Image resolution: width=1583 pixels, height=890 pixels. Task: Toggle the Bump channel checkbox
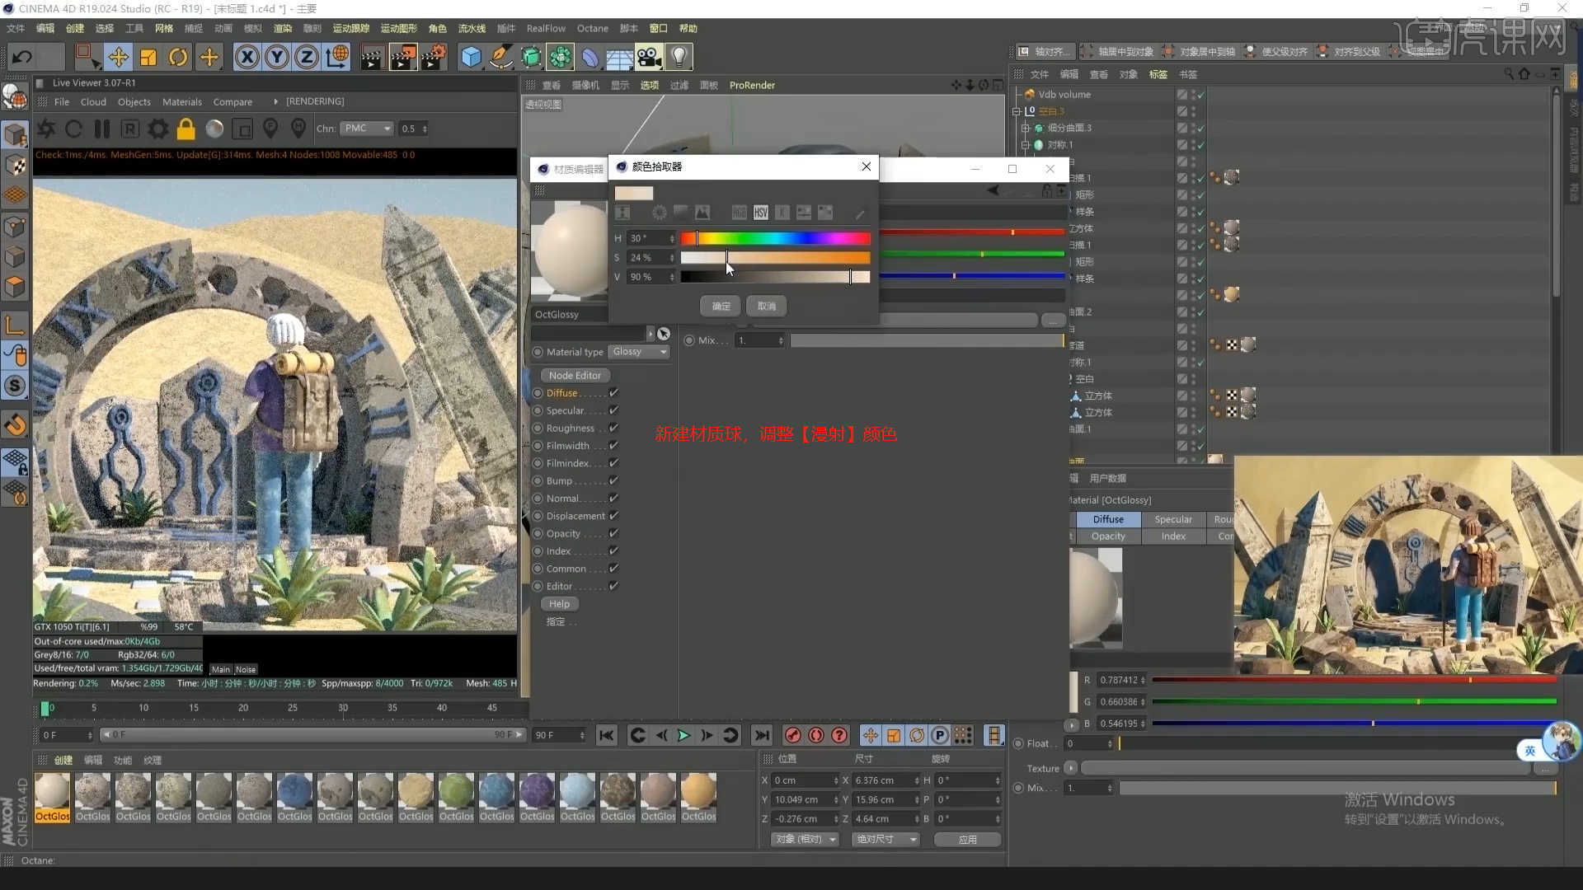pos(613,480)
